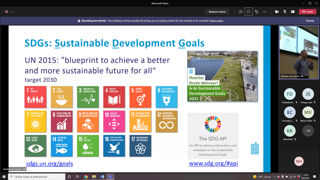Open the Privacy policy link
Screen dimensions: 320x180
tap(216, 21)
